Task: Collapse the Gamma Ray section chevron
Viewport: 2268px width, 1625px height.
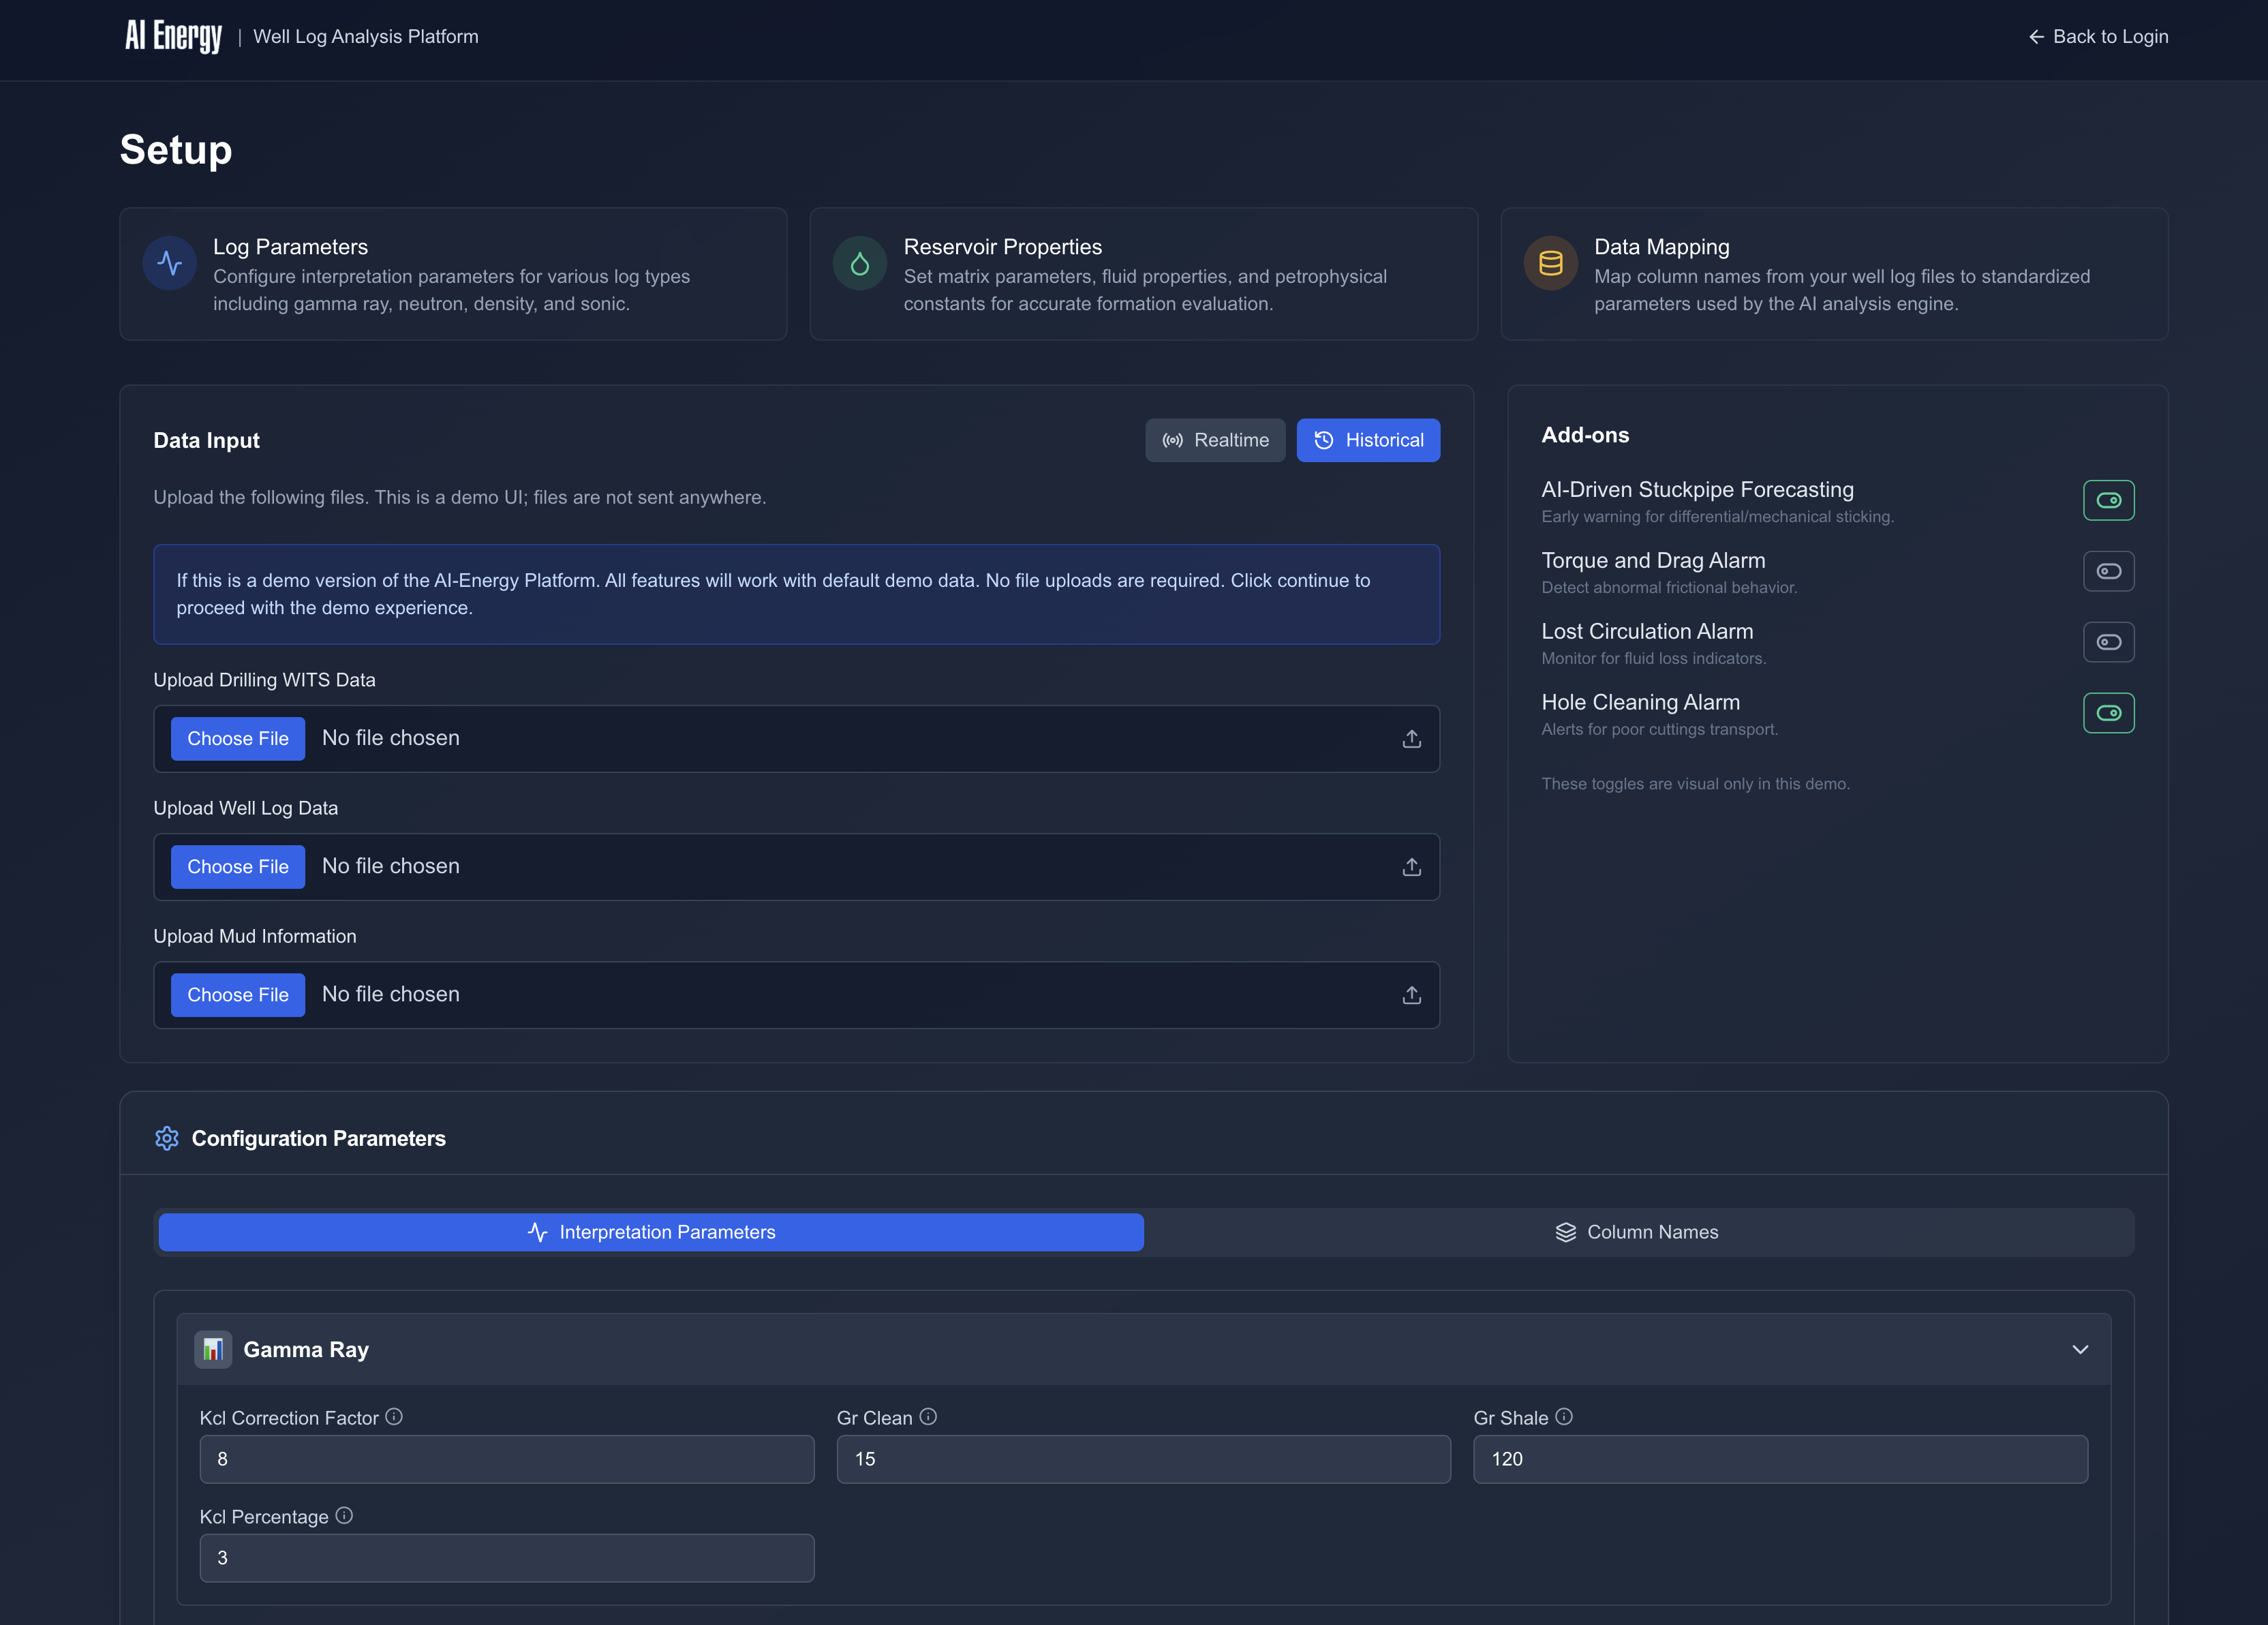Action: pyautogui.click(x=2080, y=1349)
